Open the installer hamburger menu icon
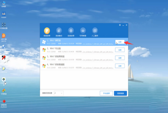This screenshot has height=113, width=168. pyautogui.click(x=120, y=25)
